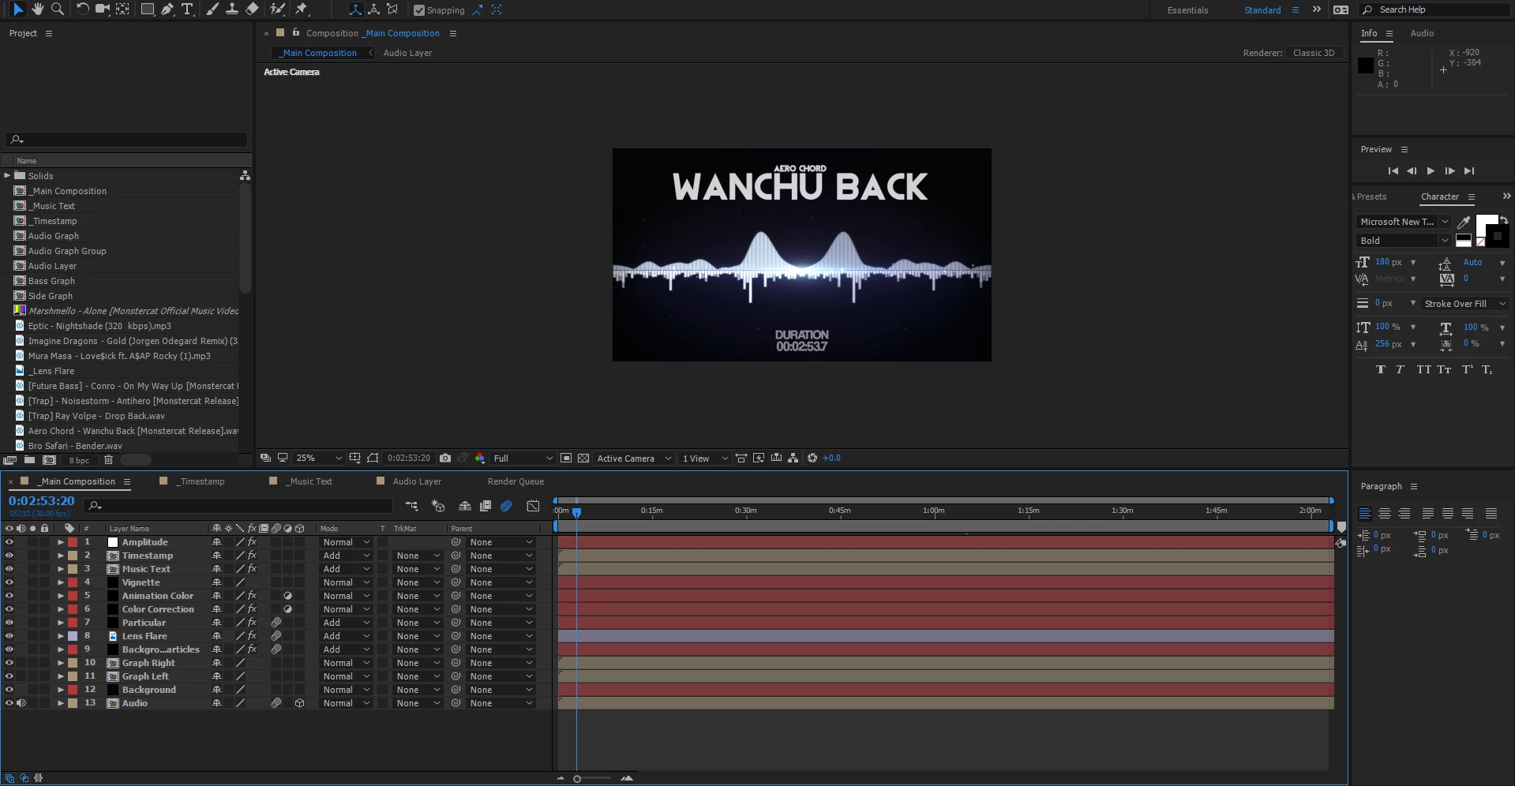Open the Graph Editor in timeline
Screen dimensions: 1515x786
533,506
